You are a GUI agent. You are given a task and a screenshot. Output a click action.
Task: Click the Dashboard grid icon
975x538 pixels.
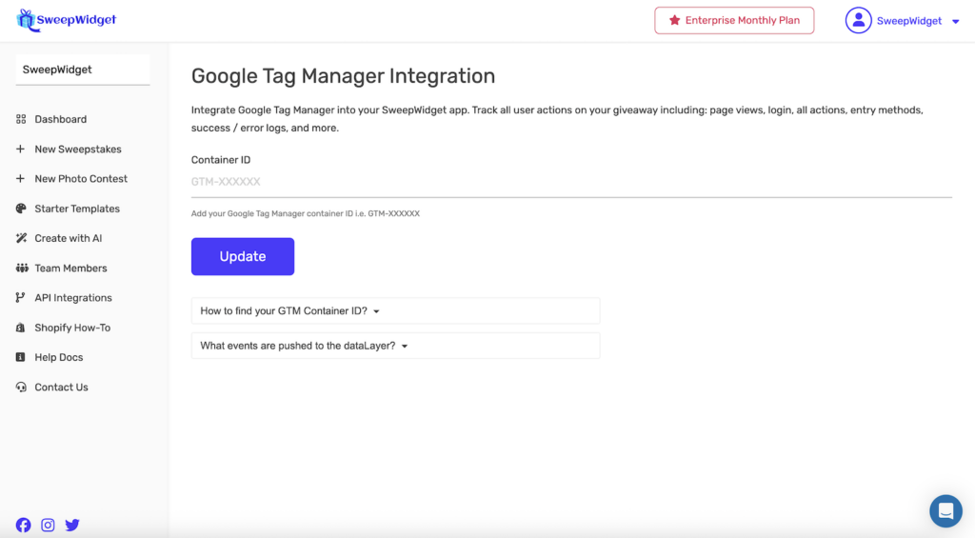tap(21, 119)
